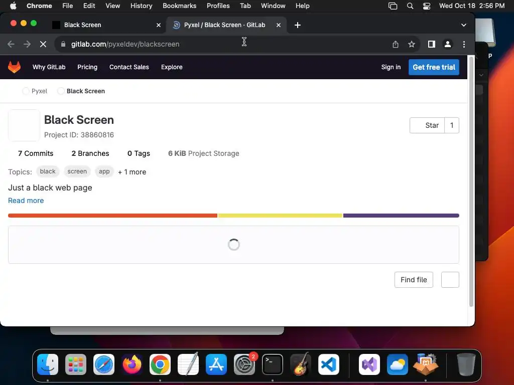Open TextEdit from the Dock

(x=188, y=364)
